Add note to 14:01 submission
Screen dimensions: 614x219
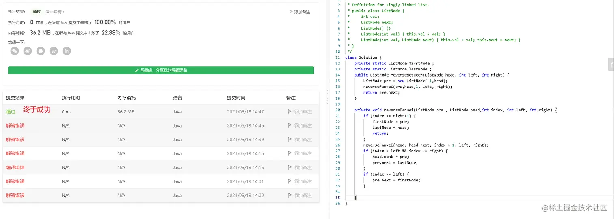[300, 181]
